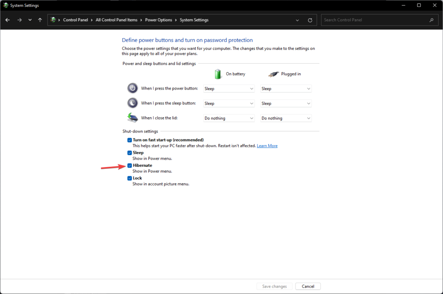This screenshot has width=443, height=294.
Task: Open the Learn More link
Action: point(267,146)
